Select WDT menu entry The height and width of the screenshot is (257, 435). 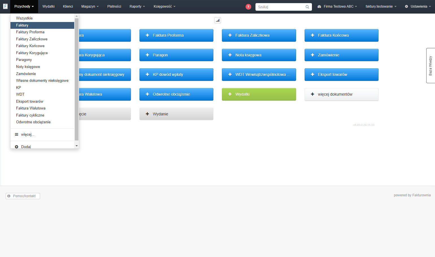click(42, 95)
